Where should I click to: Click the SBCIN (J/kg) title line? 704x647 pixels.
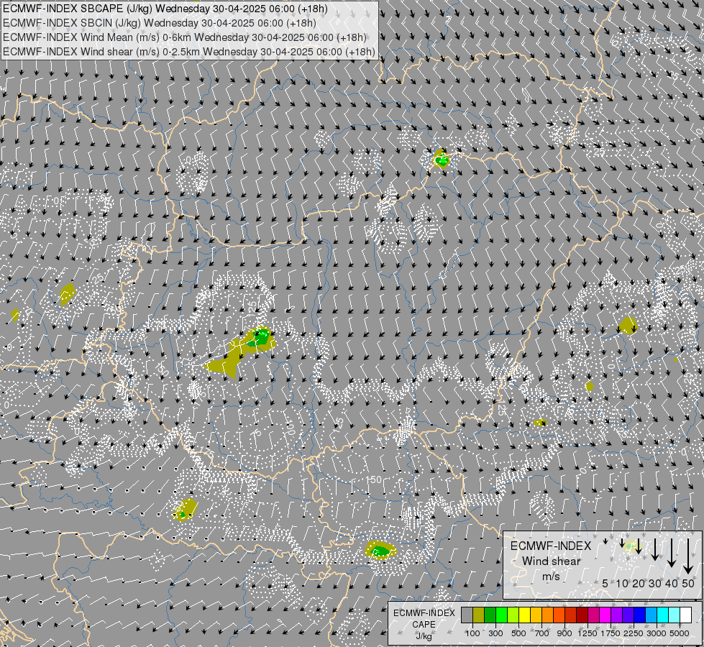[x=160, y=23]
